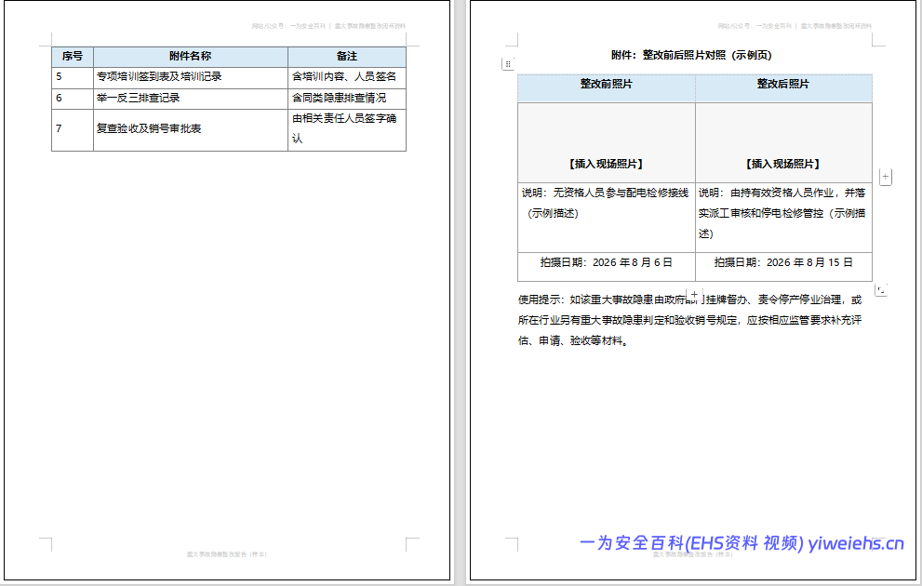Click the table resize handle at bottom corner
922x586 pixels.
881,290
